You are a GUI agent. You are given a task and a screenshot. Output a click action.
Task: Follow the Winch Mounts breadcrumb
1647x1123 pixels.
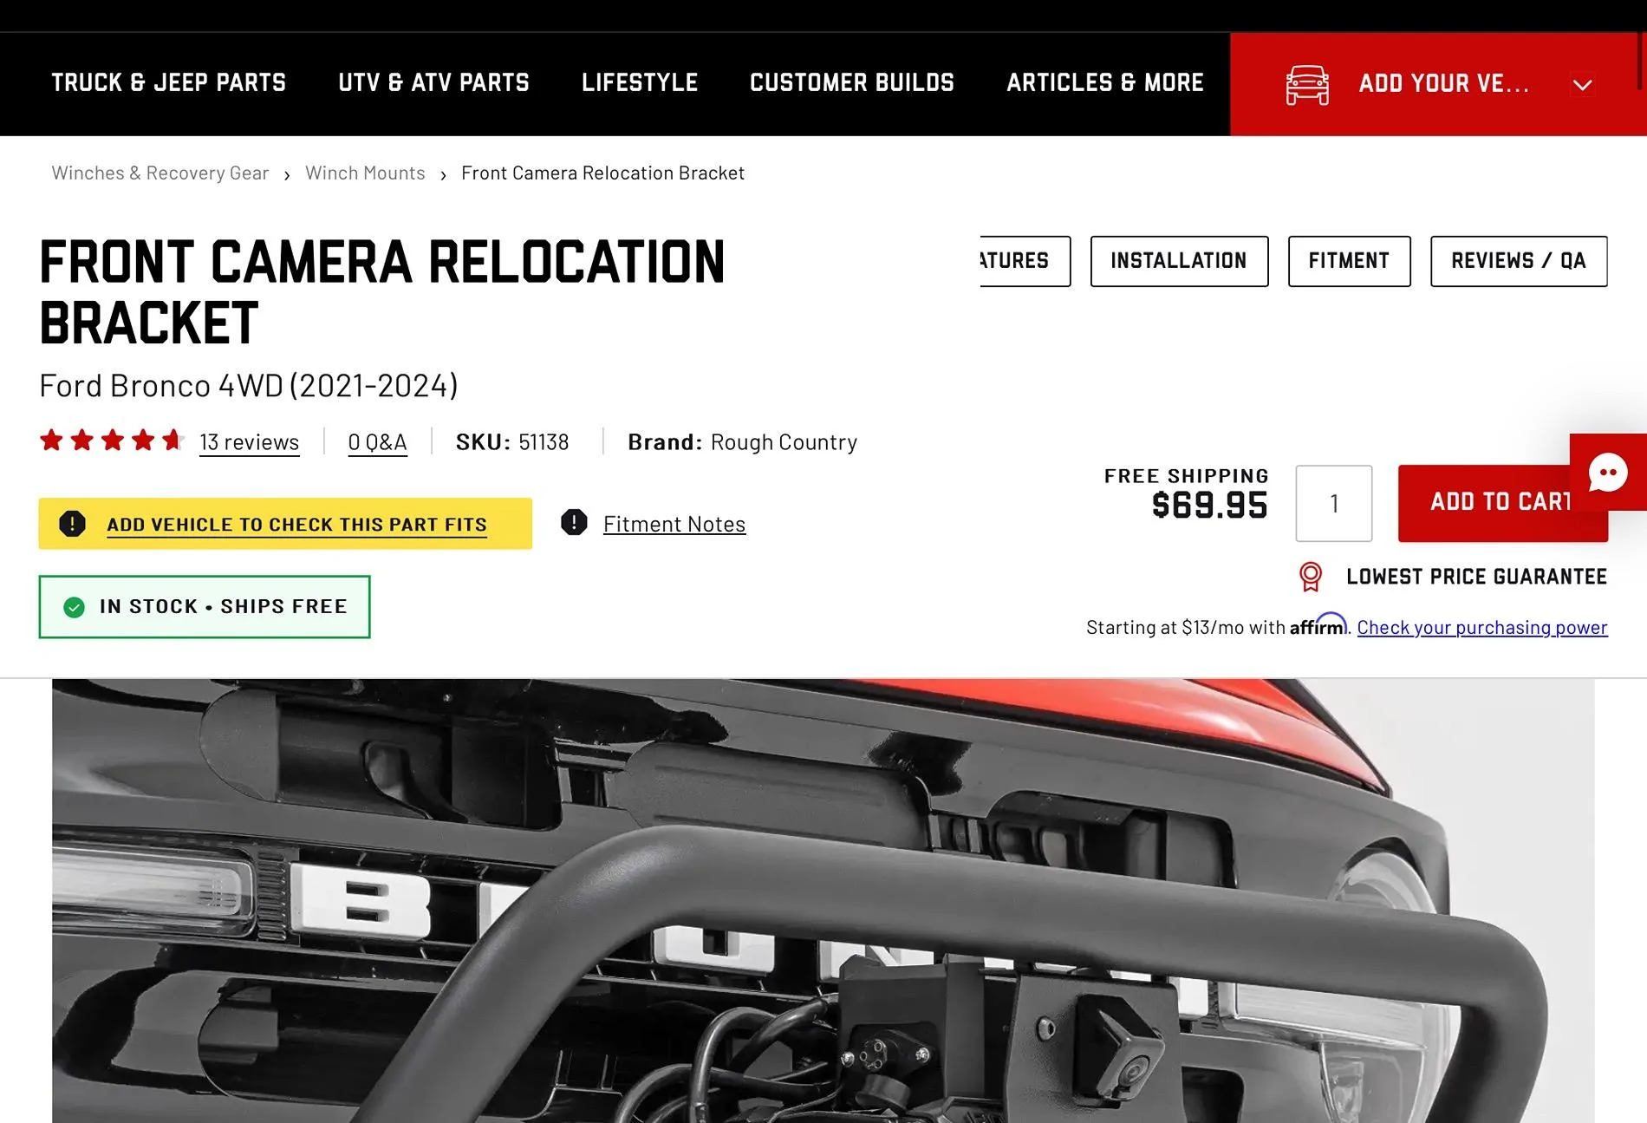365,173
